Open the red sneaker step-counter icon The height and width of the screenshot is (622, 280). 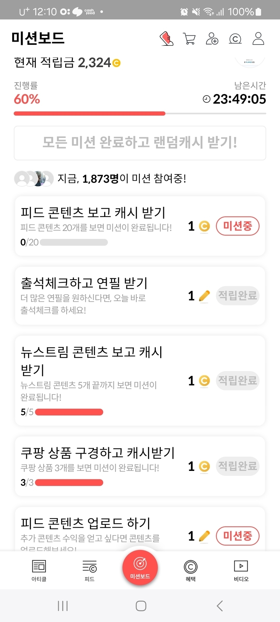(x=166, y=38)
